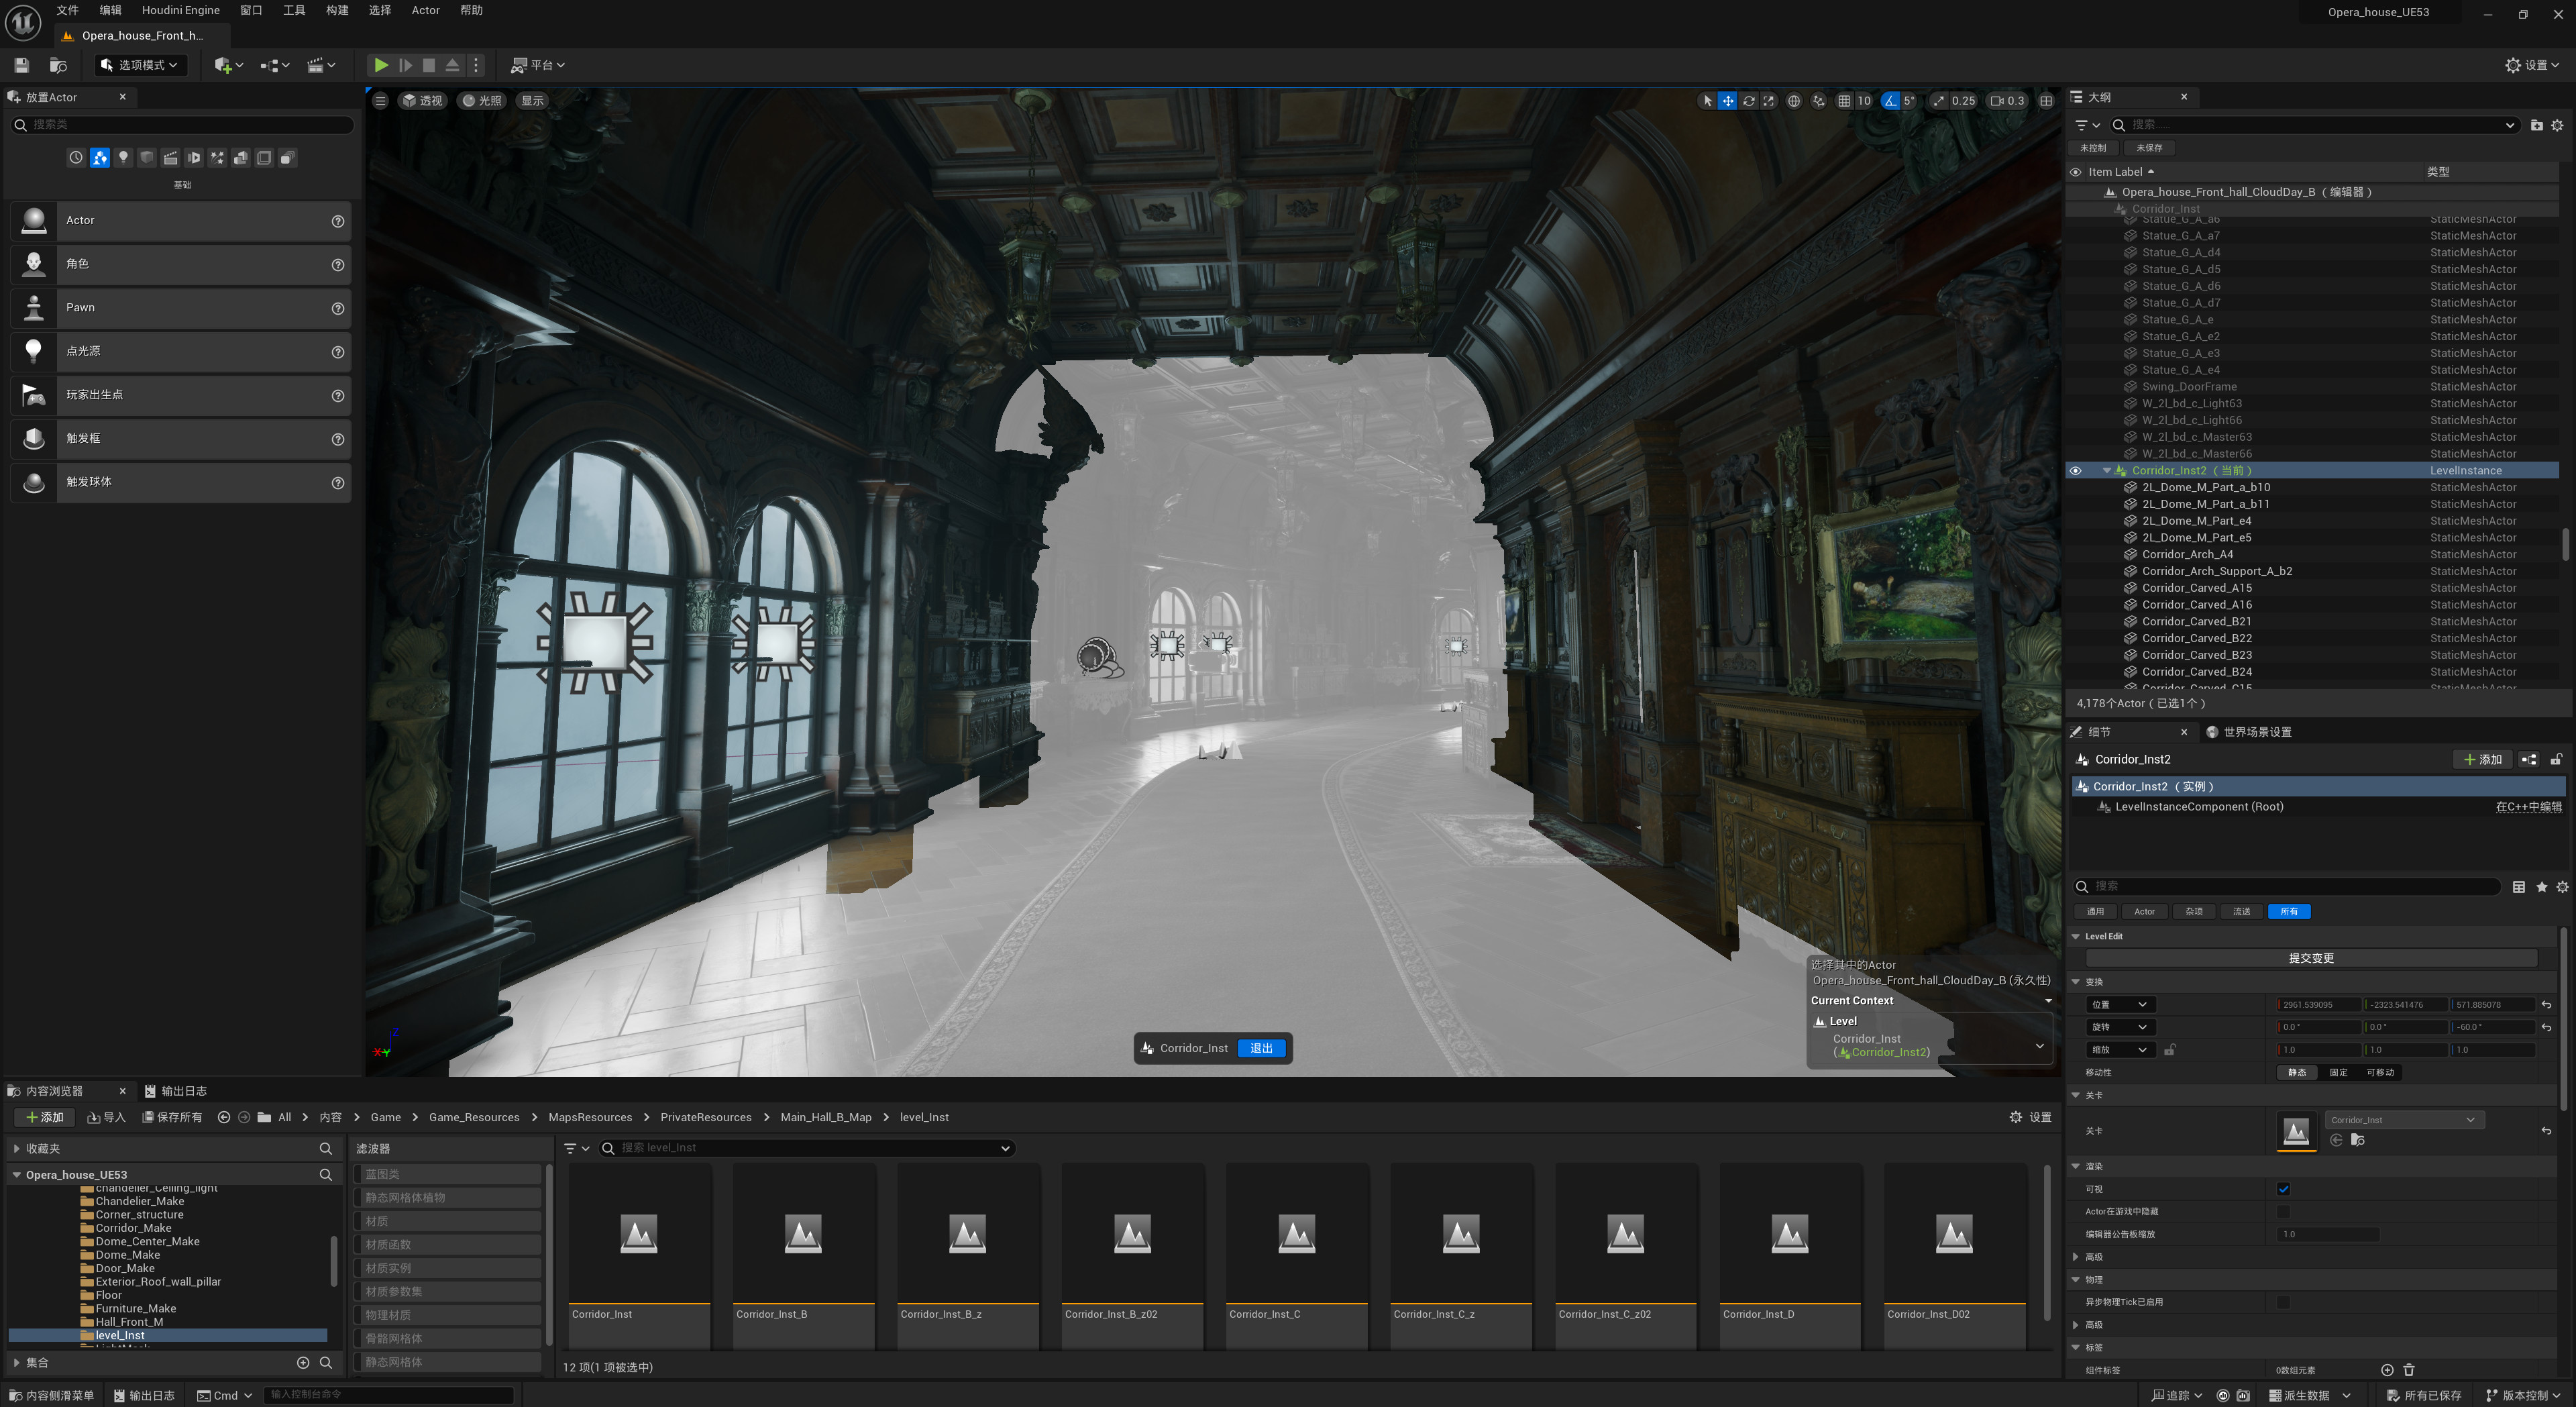The width and height of the screenshot is (2576, 1407).
Task: Toggle visibility eye for Corridor_Inst2 row
Action: [2076, 471]
